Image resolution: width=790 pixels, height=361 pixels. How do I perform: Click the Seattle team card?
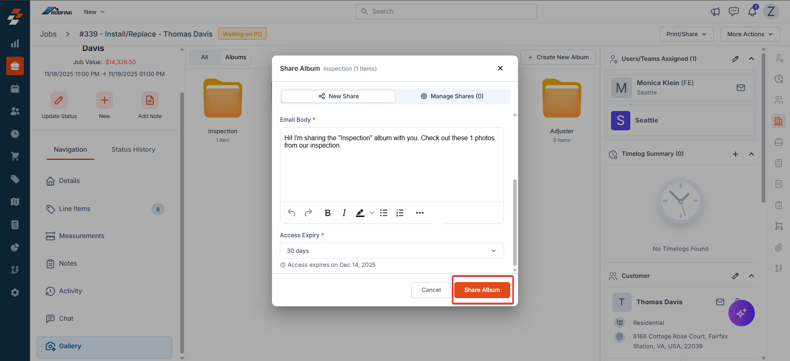click(681, 120)
